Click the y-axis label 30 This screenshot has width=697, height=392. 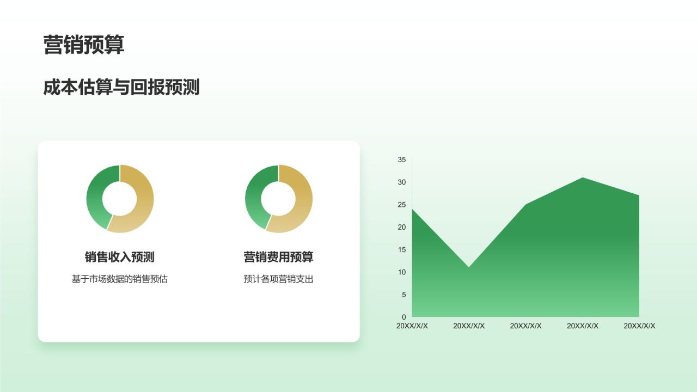point(402,182)
